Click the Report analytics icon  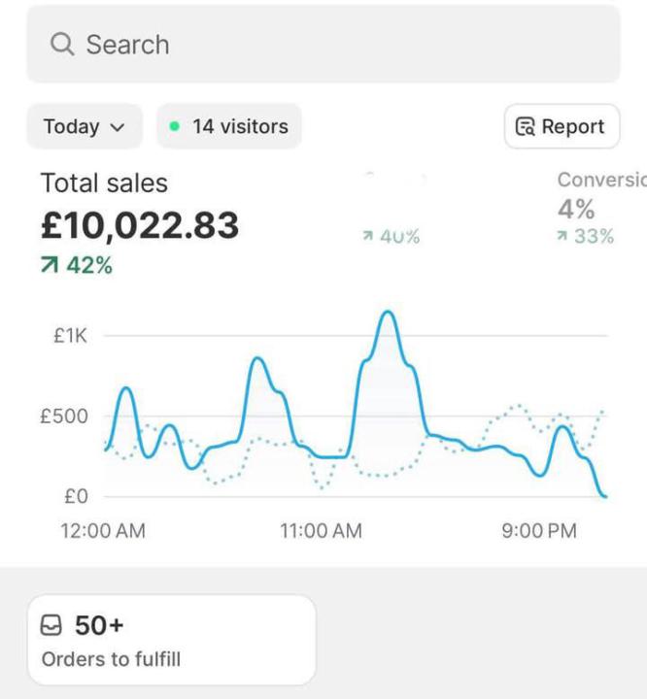526,127
